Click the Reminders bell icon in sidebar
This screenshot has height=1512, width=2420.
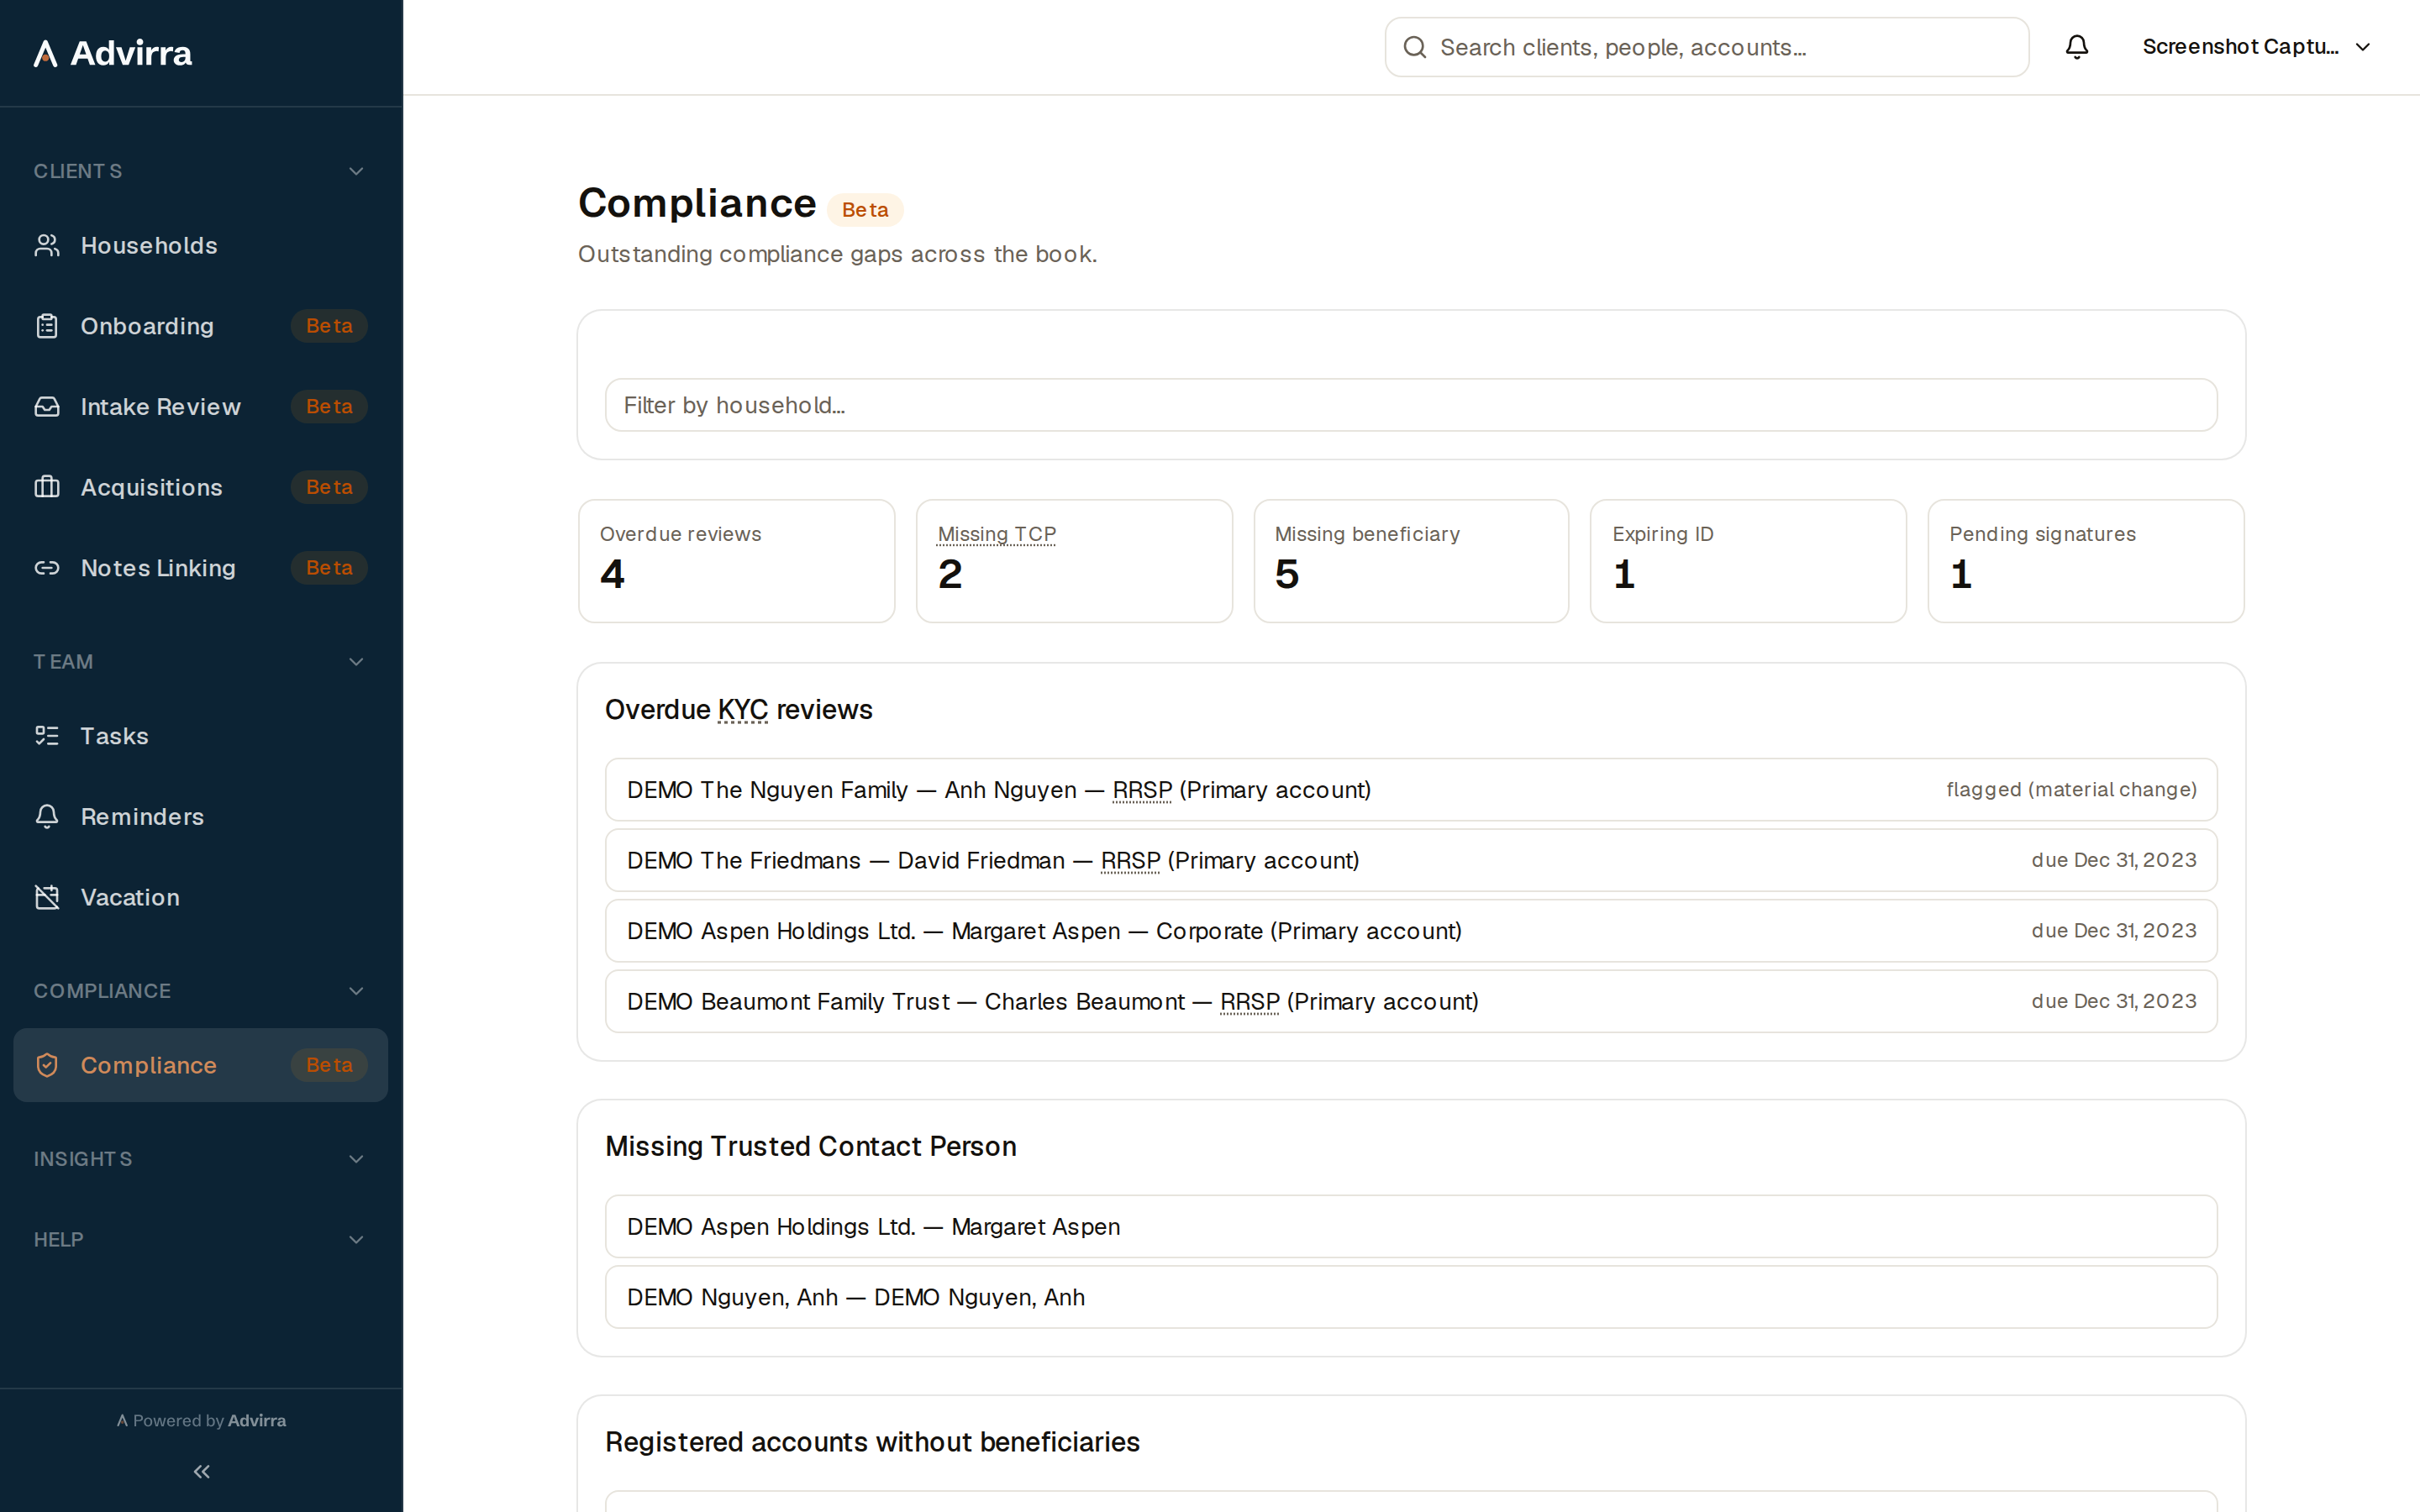click(47, 817)
